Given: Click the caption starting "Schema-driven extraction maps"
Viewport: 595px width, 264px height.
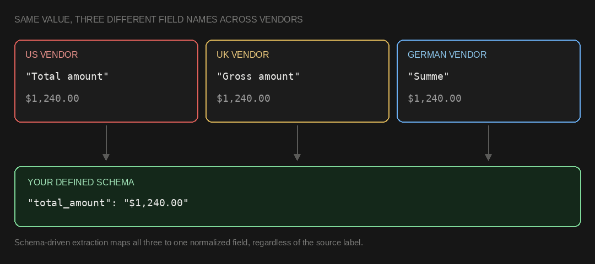Looking at the screenshot, I should [188, 243].
